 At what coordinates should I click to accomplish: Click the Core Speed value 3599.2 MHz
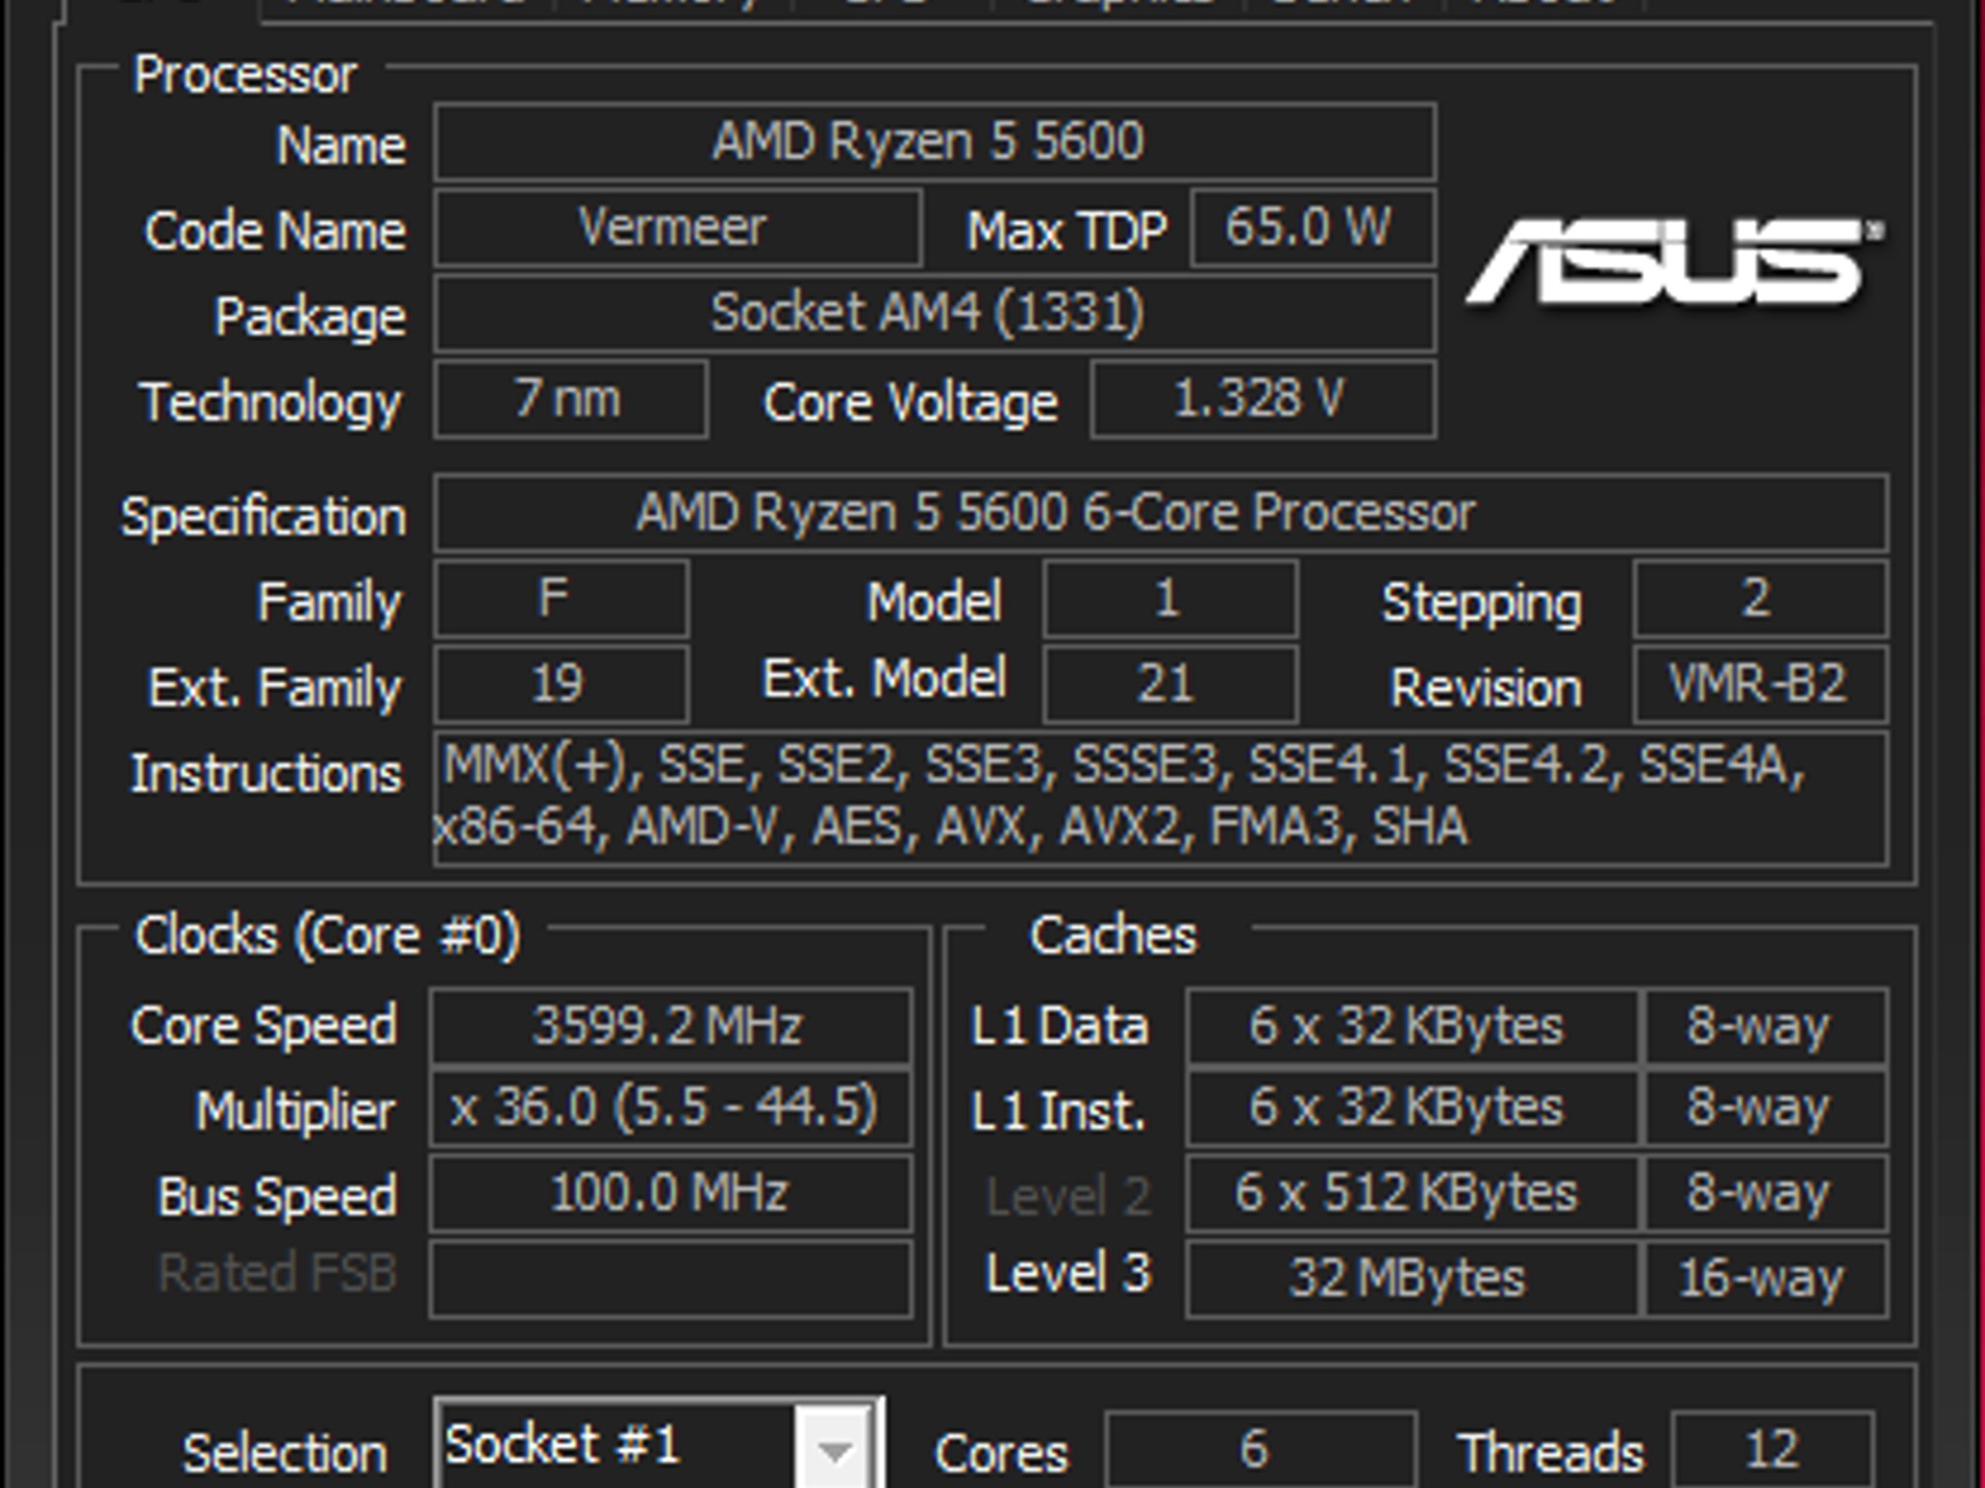pyautogui.click(x=671, y=1026)
